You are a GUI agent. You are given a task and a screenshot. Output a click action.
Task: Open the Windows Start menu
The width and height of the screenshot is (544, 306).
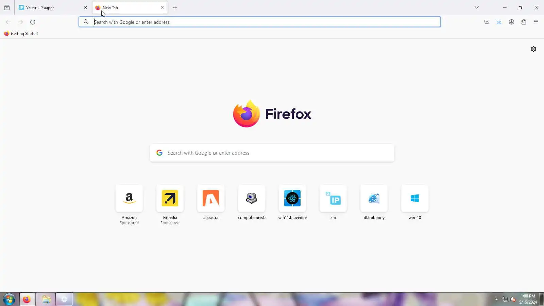(9, 300)
